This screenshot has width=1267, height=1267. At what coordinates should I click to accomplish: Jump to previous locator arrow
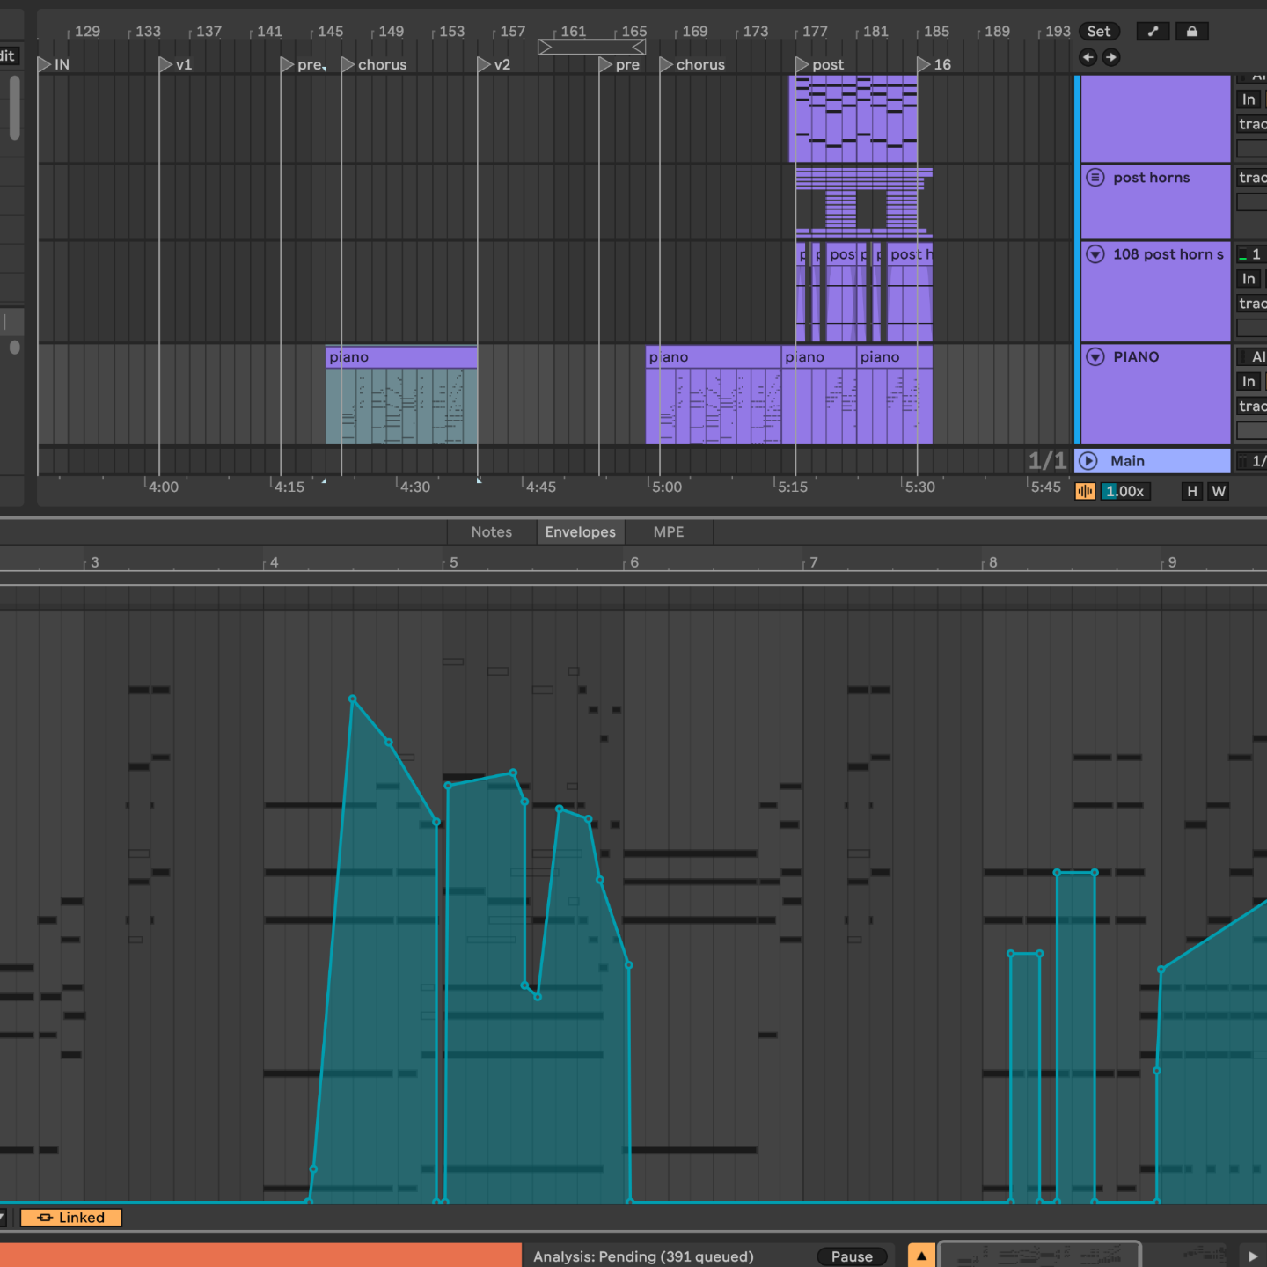point(1088,57)
